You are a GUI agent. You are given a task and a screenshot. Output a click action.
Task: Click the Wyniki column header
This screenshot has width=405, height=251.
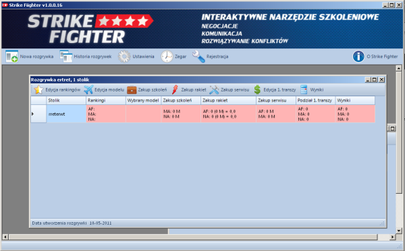(355, 100)
